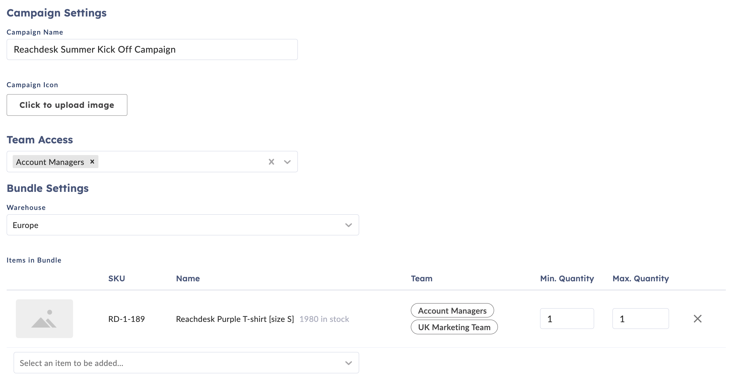Click the Name column header

(188, 278)
